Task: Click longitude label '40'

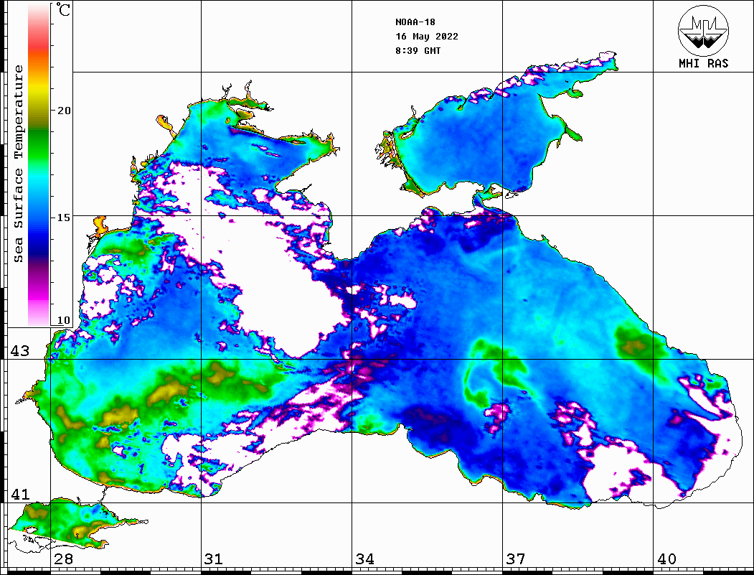Action: (x=666, y=559)
